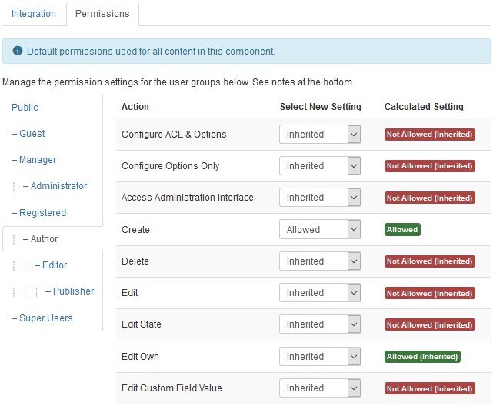The image size is (493, 406).
Task: Open the Configure ACL & Options setting dropdown
Action: click(319, 135)
